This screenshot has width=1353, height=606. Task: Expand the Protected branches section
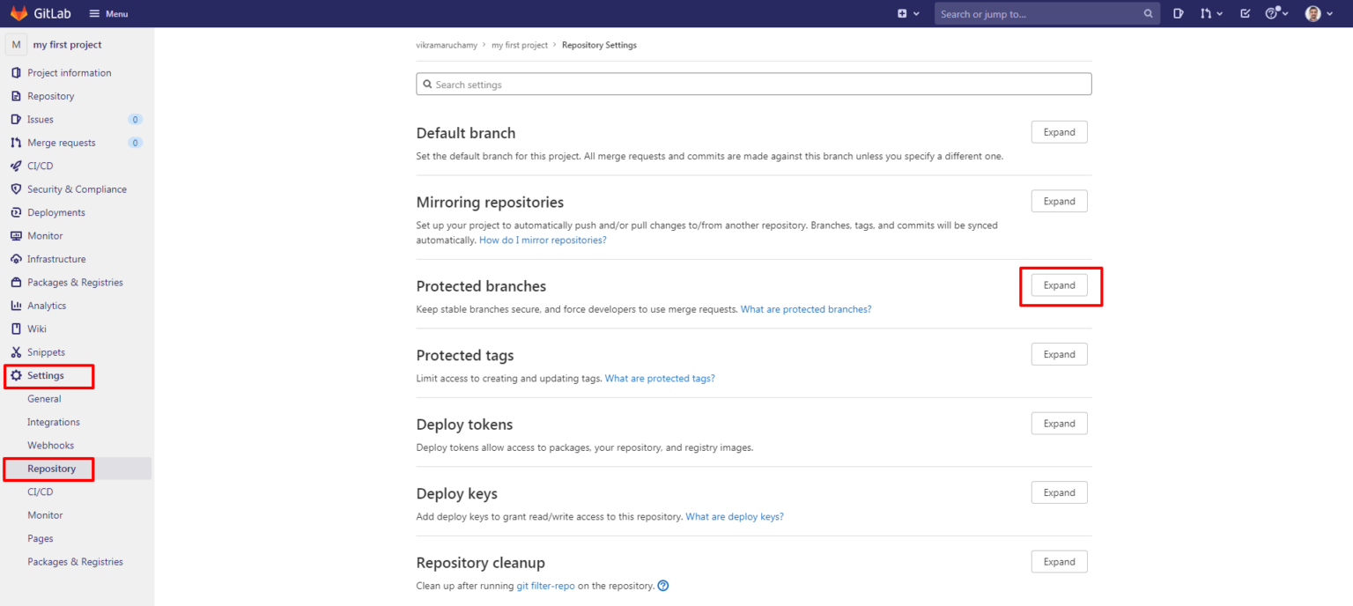(x=1059, y=285)
